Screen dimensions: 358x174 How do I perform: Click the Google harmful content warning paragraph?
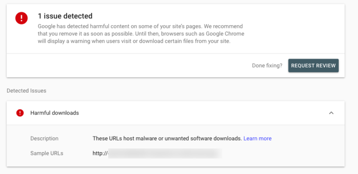(141, 34)
